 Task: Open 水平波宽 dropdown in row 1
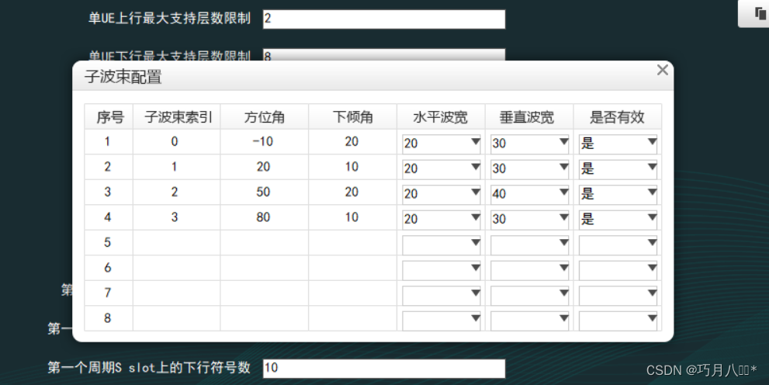pyautogui.click(x=441, y=143)
